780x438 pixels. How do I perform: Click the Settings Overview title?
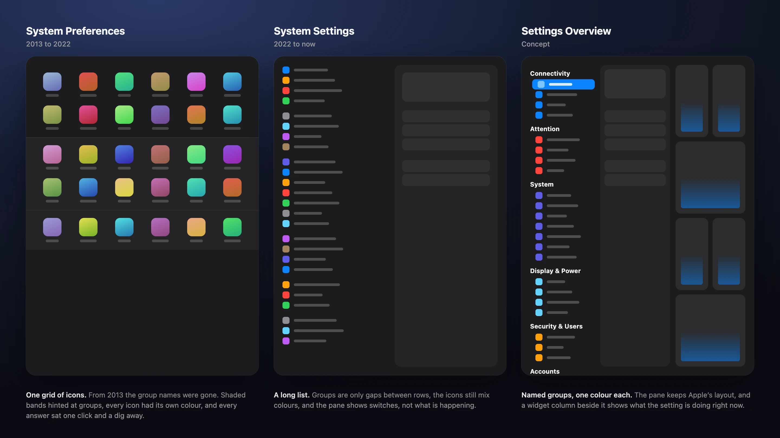[x=566, y=31]
